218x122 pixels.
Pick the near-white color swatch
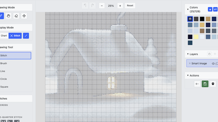(x=202, y=37)
